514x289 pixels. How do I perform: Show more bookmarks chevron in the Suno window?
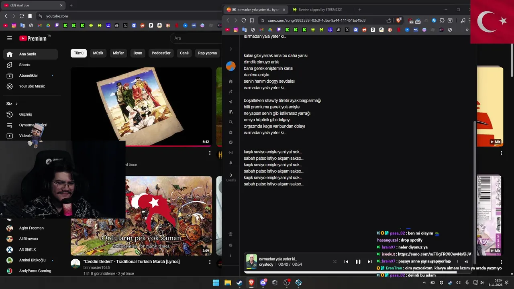click(467, 30)
